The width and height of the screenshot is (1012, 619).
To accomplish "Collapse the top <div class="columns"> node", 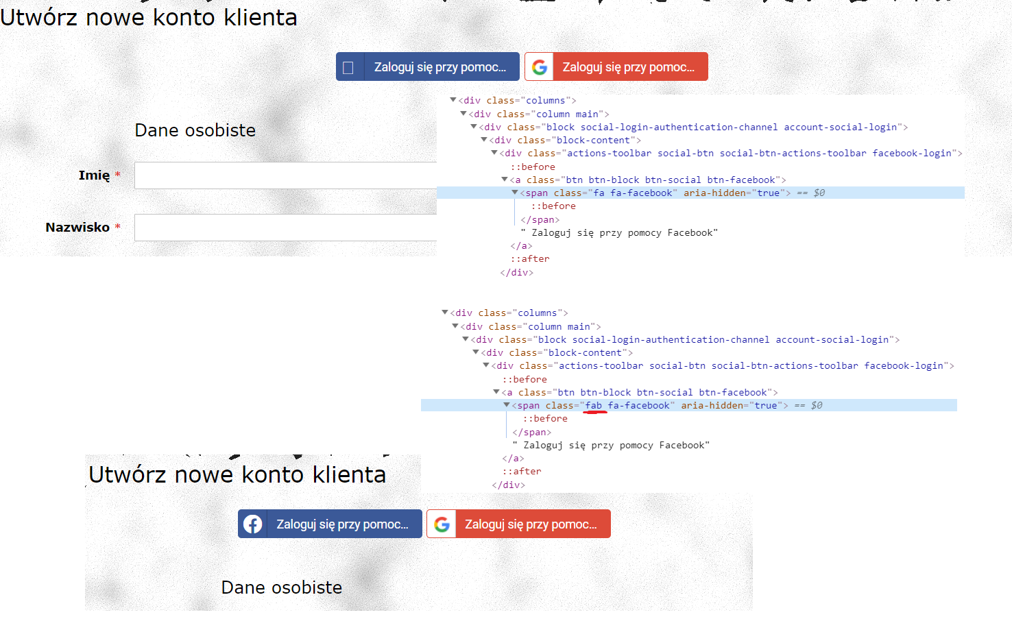I will click(455, 100).
